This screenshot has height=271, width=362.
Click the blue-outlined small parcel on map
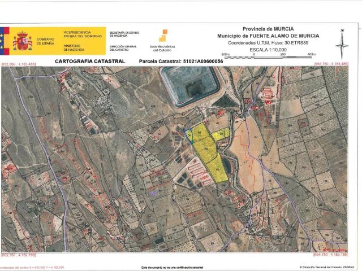point(189,136)
